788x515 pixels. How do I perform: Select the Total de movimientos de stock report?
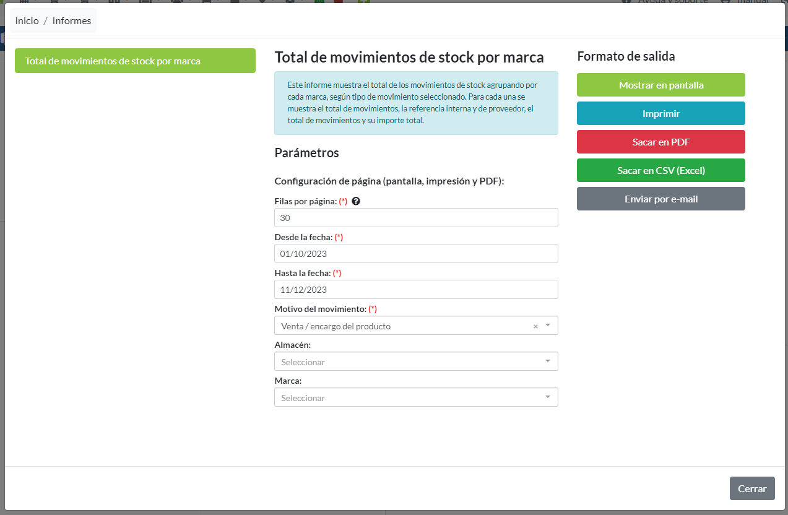[135, 61]
